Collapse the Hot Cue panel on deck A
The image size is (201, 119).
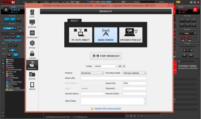[2, 16]
